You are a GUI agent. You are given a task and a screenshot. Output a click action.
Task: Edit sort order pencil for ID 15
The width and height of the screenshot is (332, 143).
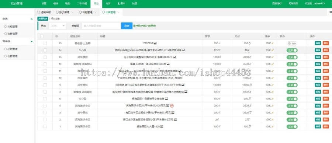tap(273, 43)
